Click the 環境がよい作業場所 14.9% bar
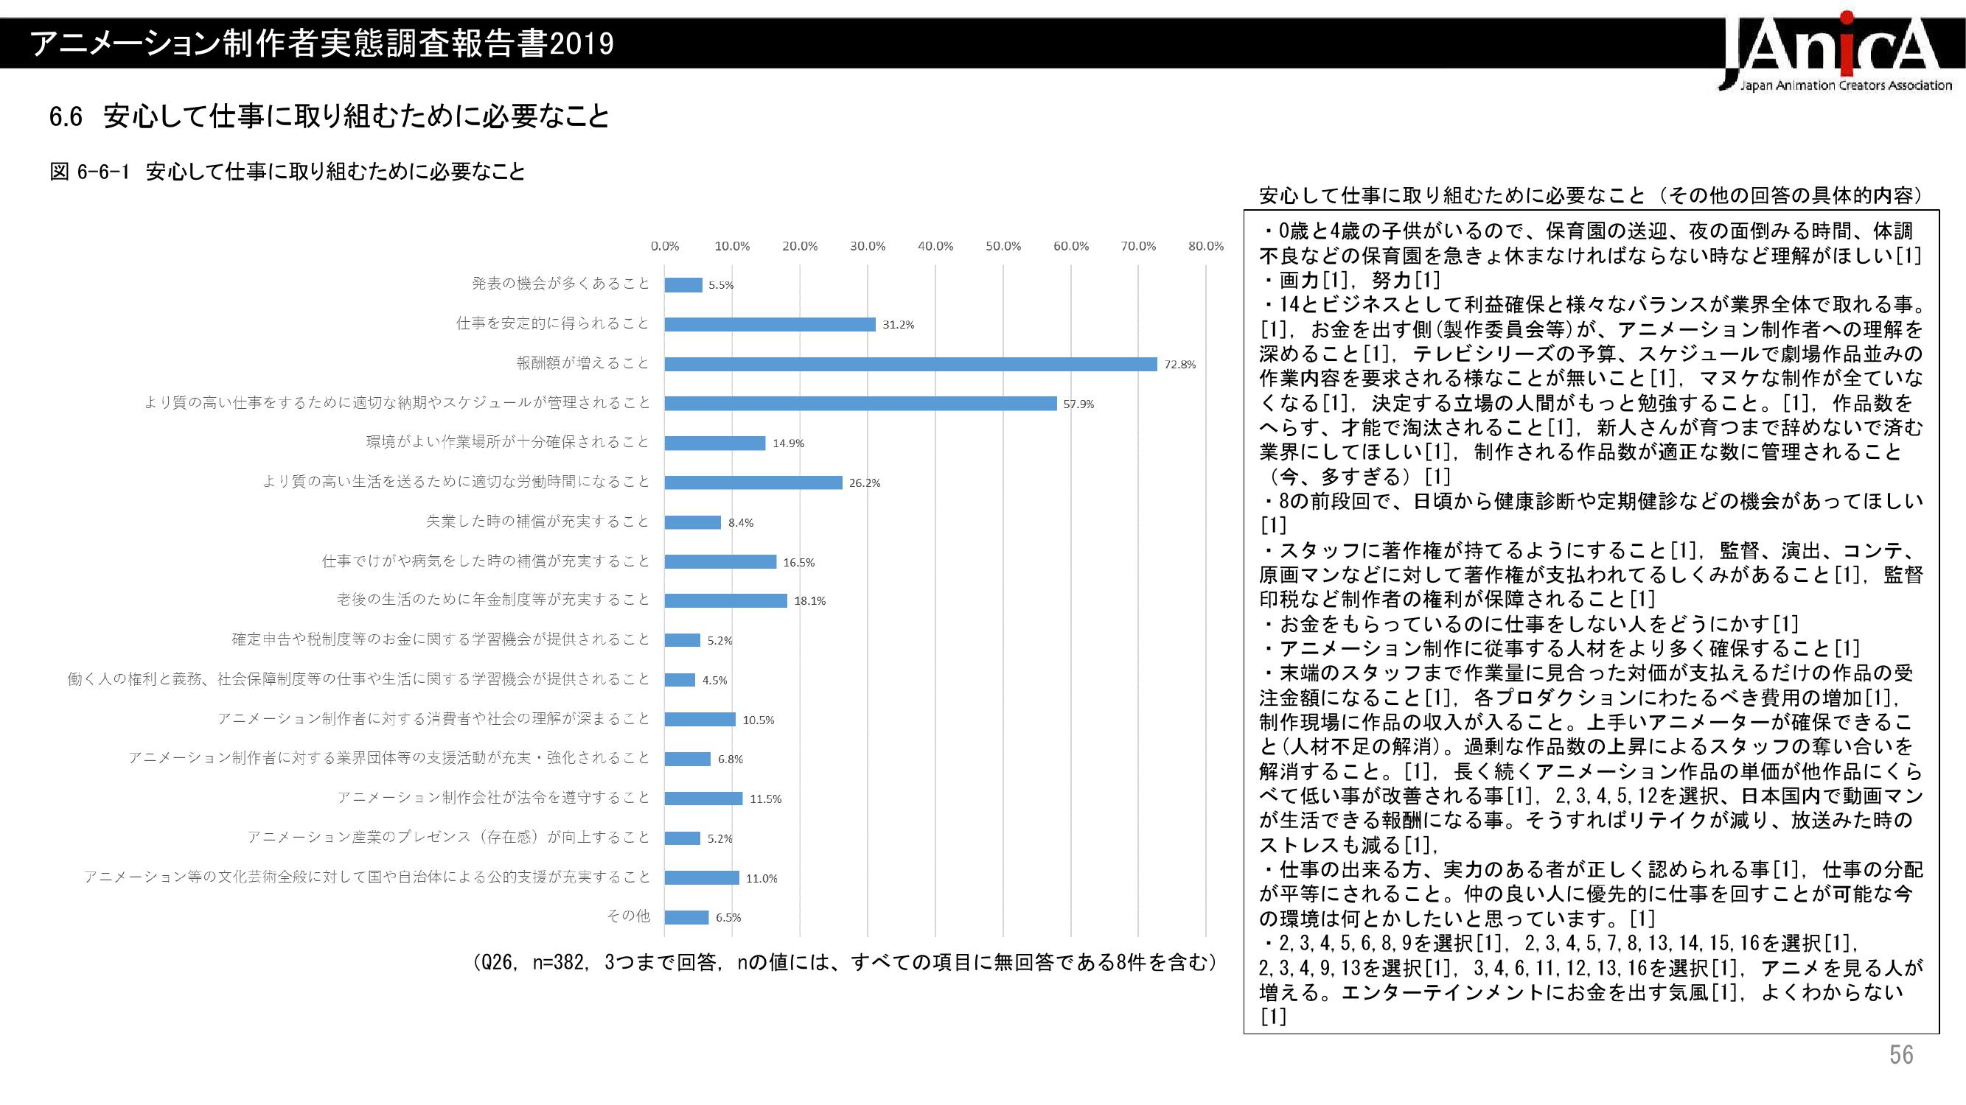 (714, 443)
